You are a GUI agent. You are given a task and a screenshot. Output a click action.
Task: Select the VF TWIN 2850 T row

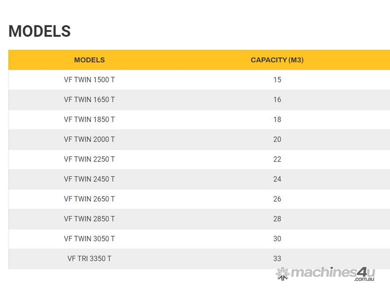pos(89,219)
